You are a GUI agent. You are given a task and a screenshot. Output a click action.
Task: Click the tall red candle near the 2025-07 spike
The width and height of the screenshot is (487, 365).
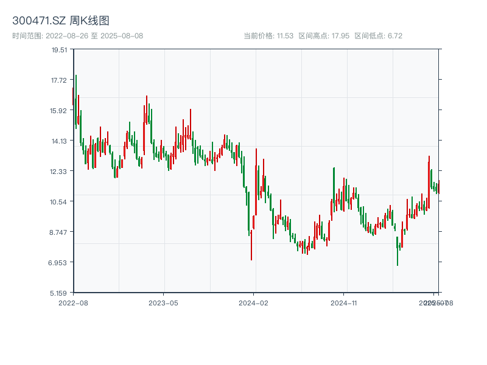point(429,182)
